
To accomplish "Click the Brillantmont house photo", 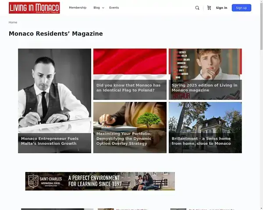I will (x=205, y=117).
